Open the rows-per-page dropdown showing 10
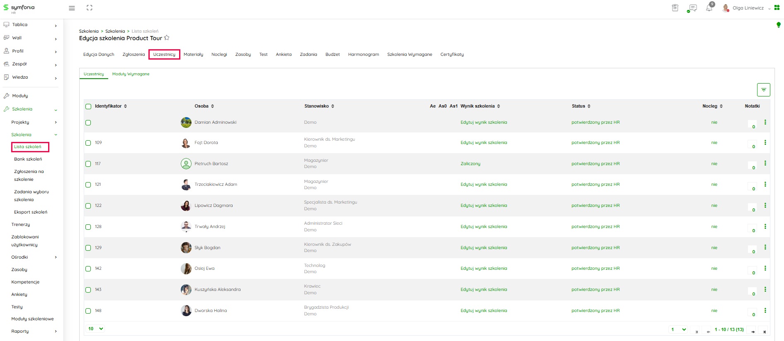784x341 pixels. pos(95,329)
